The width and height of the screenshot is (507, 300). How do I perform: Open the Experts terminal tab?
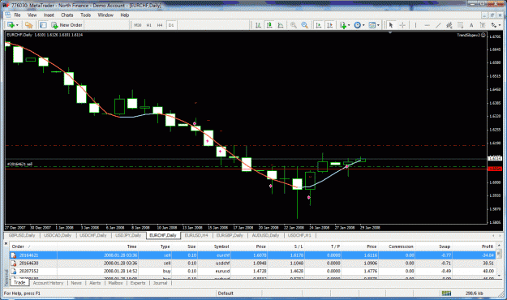click(138, 283)
